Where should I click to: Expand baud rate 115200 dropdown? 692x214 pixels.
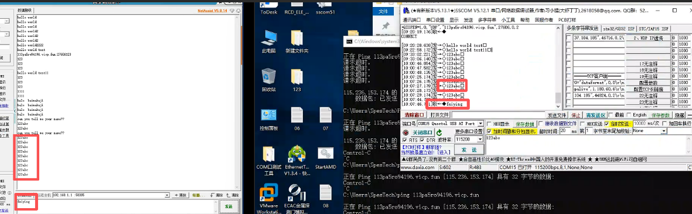click(x=480, y=140)
